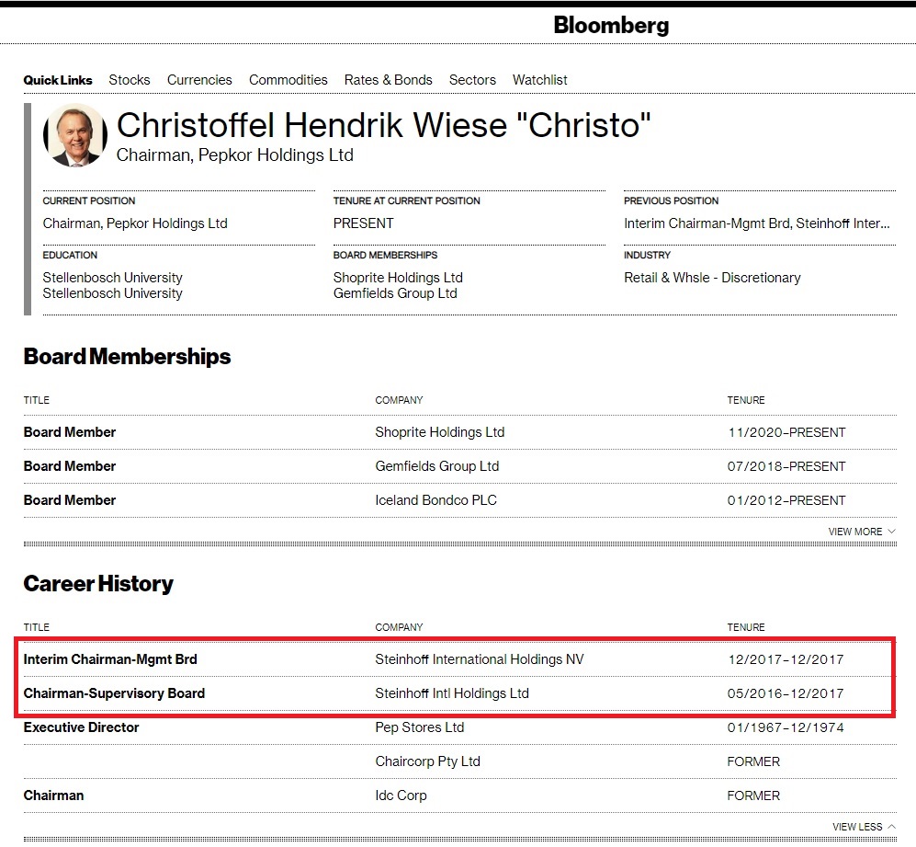The height and width of the screenshot is (847, 916).
Task: Click the View Less chevron arrow
Action: 891,826
